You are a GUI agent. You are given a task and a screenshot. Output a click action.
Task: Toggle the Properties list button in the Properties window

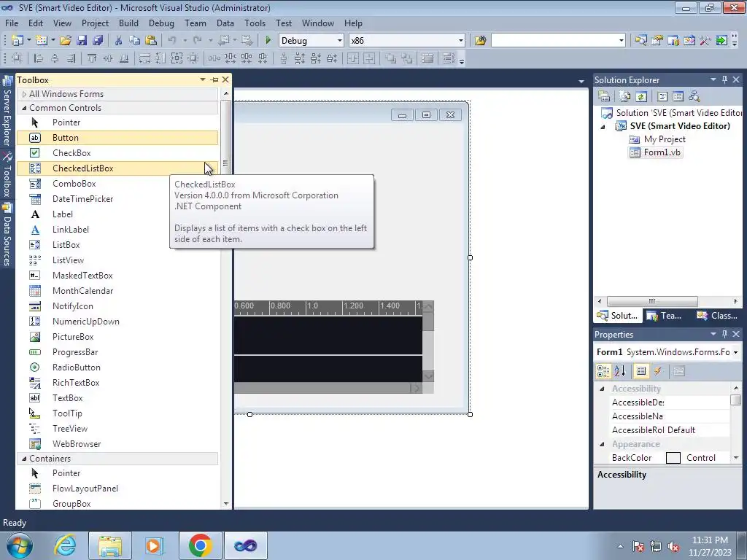click(x=641, y=371)
